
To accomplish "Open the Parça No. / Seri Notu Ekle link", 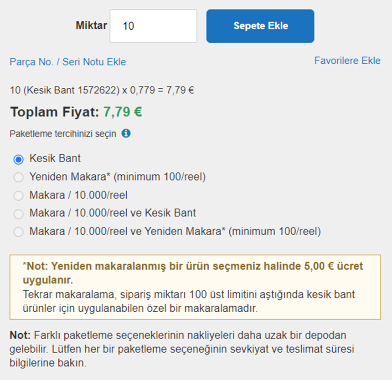I will click(68, 62).
